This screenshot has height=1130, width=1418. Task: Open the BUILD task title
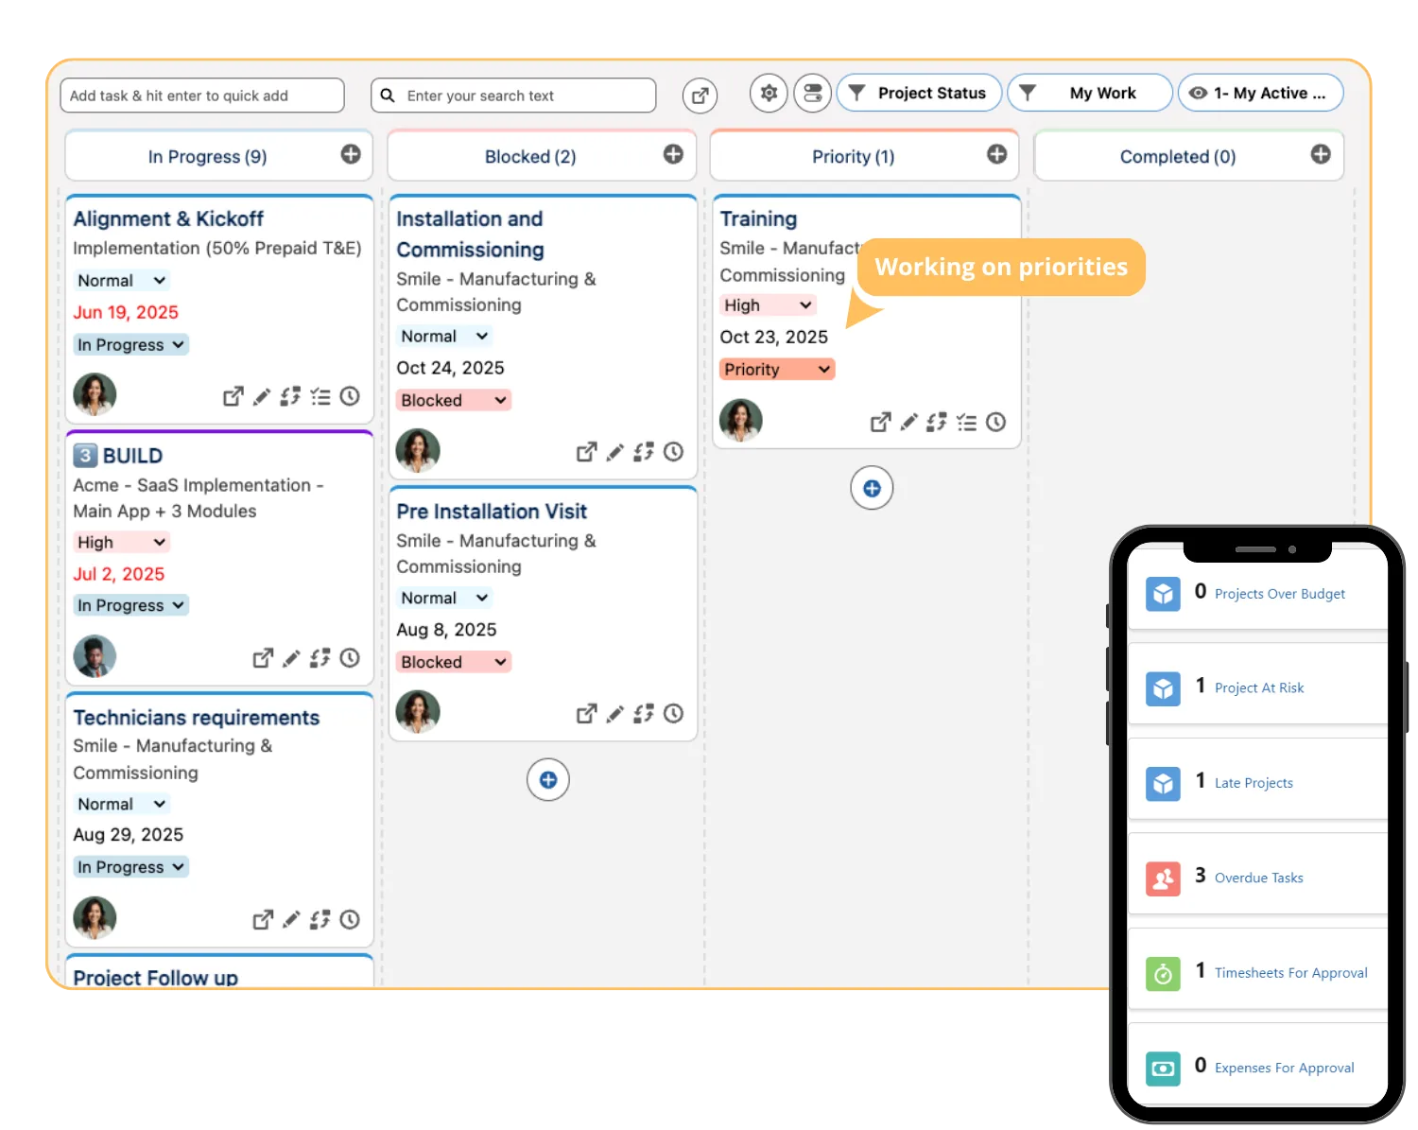pyautogui.click(x=132, y=456)
